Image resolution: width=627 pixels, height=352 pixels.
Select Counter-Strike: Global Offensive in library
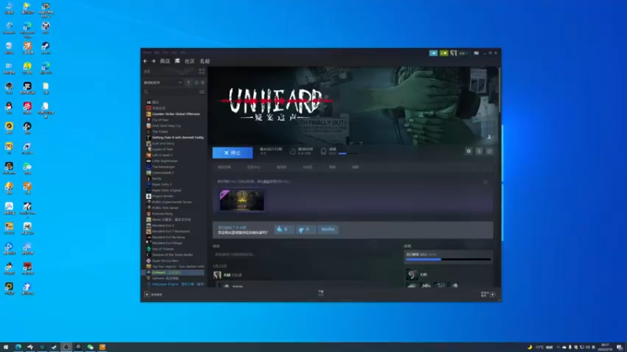pos(176,113)
